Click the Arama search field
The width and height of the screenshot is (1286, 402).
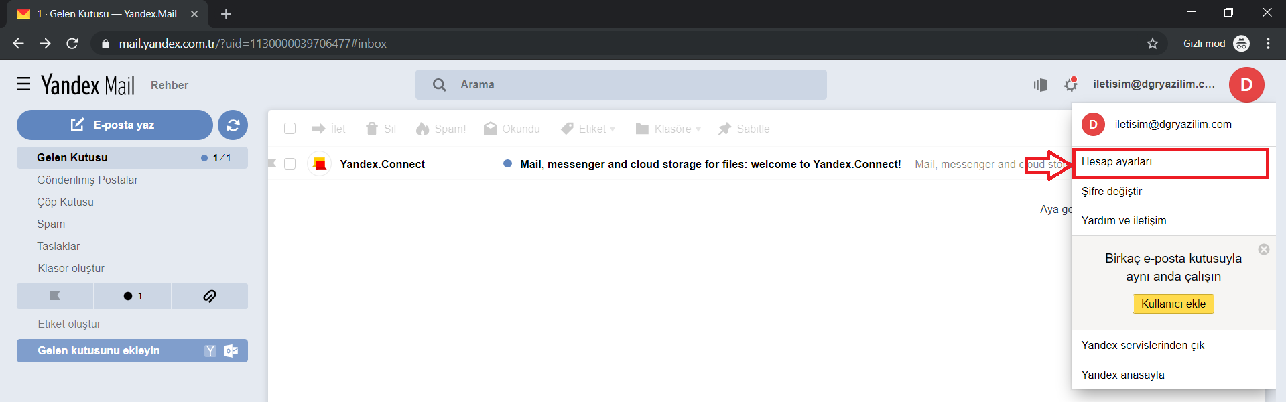pyautogui.click(x=621, y=85)
